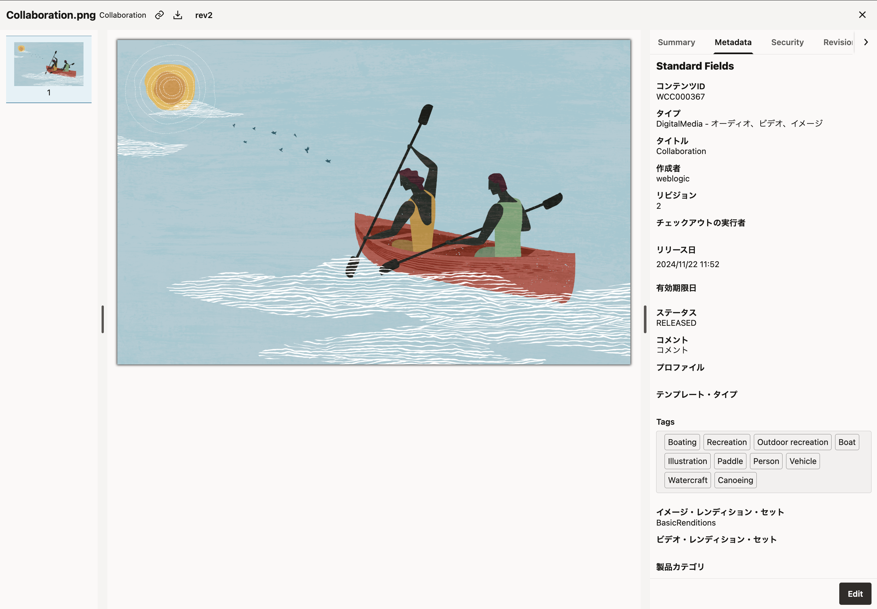Viewport: 877px width, 609px height.
Task: Click the right panel resize handle
Action: pyautogui.click(x=645, y=319)
